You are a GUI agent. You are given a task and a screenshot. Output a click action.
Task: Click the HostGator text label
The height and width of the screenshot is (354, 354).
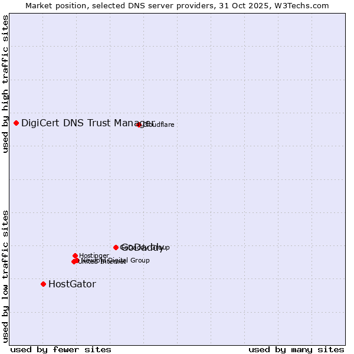click(x=72, y=284)
